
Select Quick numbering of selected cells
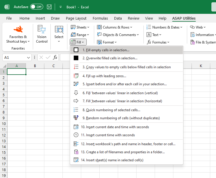(113, 110)
